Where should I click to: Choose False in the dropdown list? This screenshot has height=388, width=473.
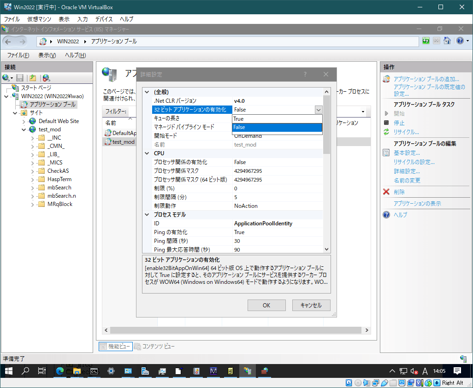point(277,127)
